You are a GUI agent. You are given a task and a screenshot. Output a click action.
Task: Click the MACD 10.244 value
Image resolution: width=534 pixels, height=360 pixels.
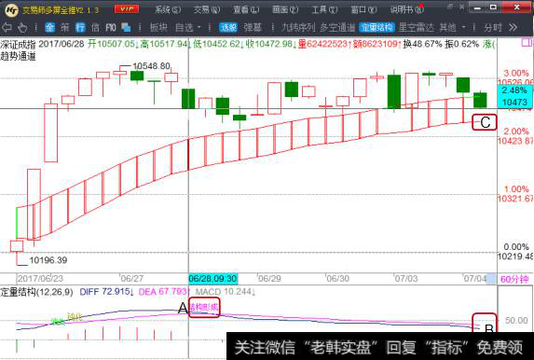226,292
